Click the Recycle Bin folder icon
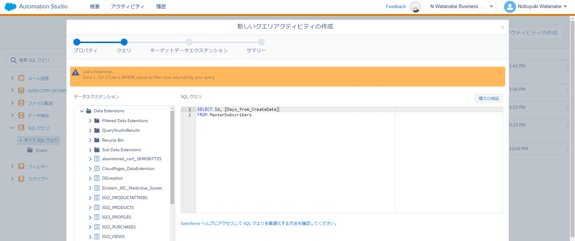 [x=97, y=140]
